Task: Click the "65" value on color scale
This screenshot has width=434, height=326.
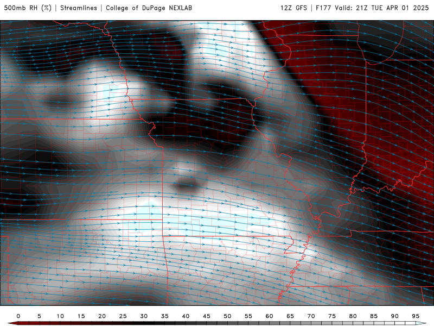Action: tap(290, 316)
